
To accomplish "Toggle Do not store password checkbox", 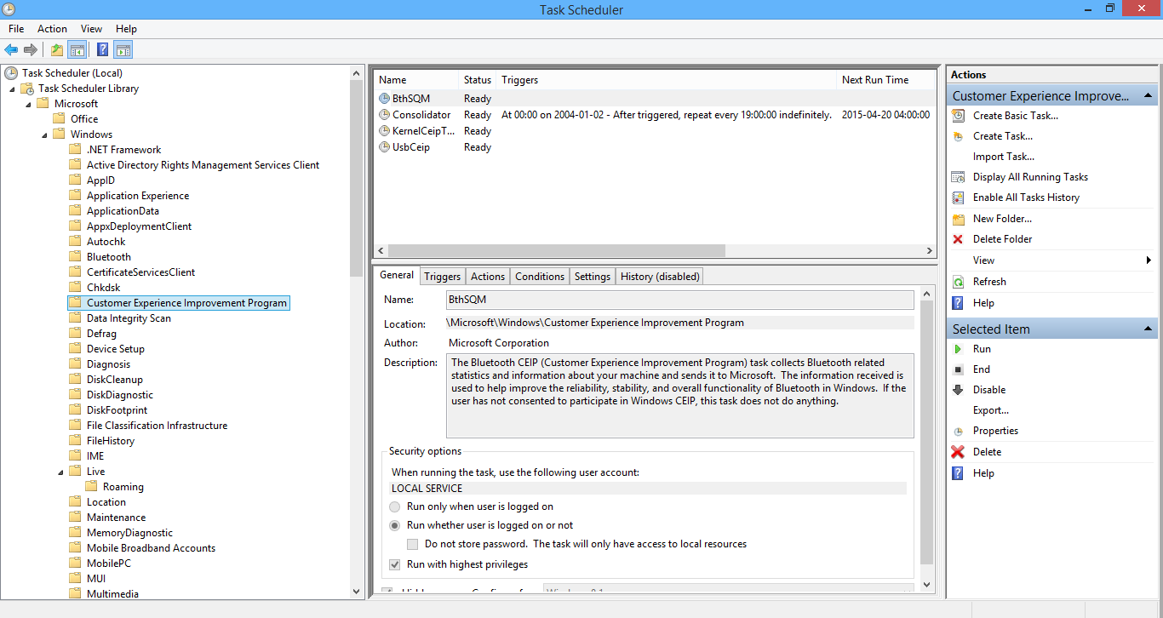I will coord(413,544).
